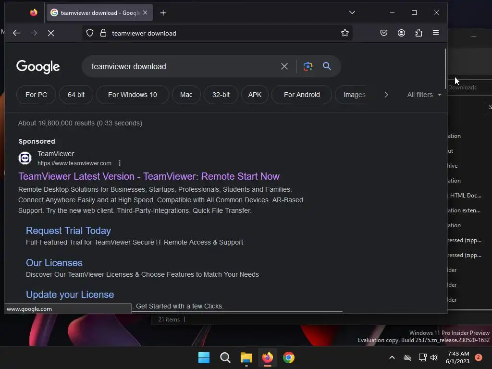Select the For Android chip

point(302,95)
